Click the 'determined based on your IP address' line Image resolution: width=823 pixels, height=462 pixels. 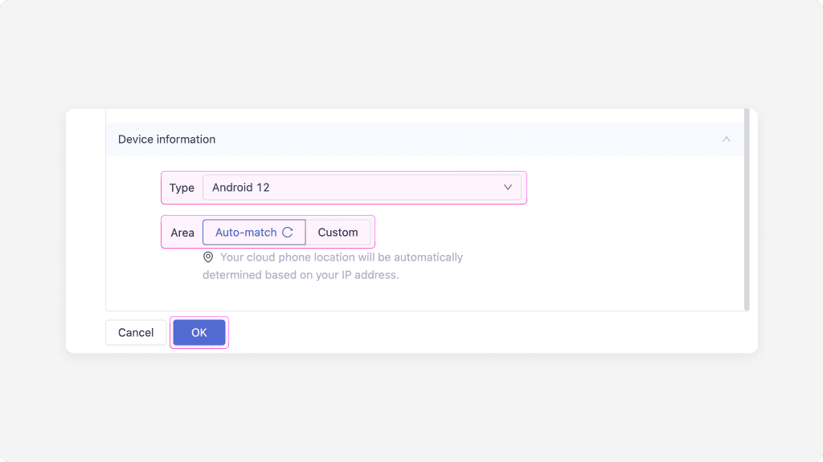coord(301,275)
